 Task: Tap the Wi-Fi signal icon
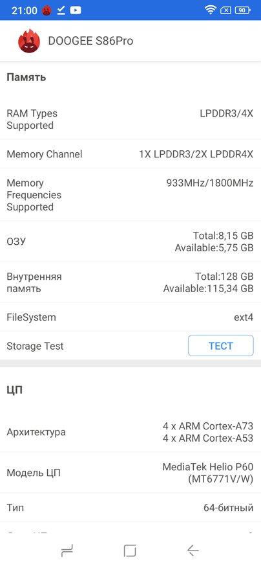coord(210,10)
